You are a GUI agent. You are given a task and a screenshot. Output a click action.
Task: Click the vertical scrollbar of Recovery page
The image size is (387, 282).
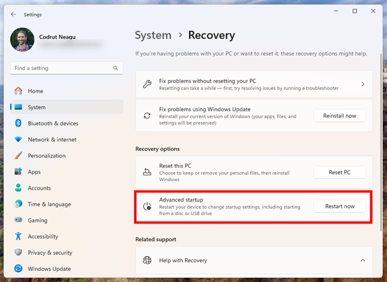(x=381, y=142)
